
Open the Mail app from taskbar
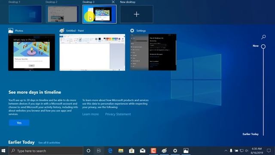[x=143, y=151]
